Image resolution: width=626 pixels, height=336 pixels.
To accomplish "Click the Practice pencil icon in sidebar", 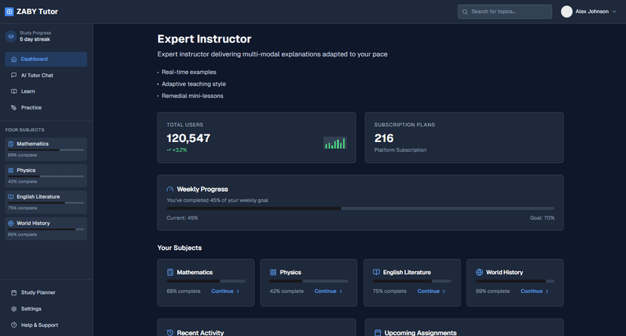I will click(14, 108).
